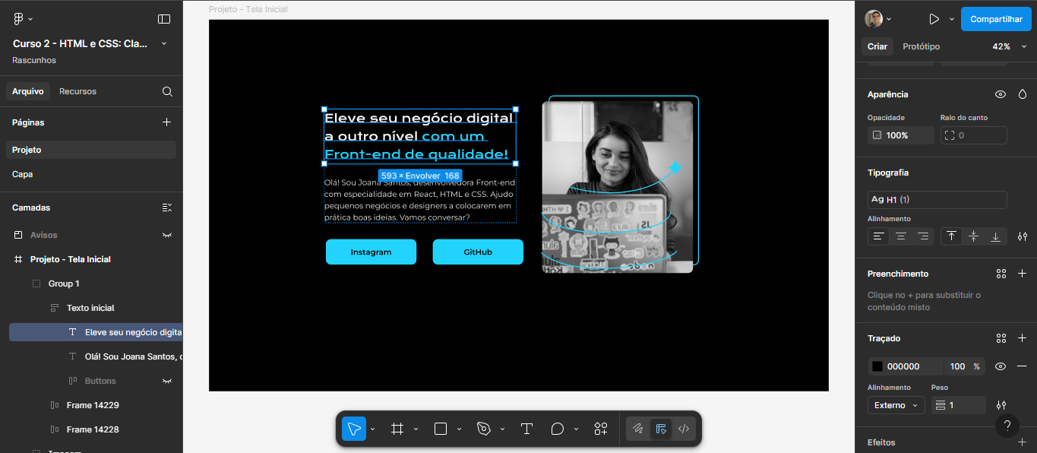Viewport: 1037px width, 453px height.
Task: Add an effect in Efeitos section
Action: pos(1023,442)
